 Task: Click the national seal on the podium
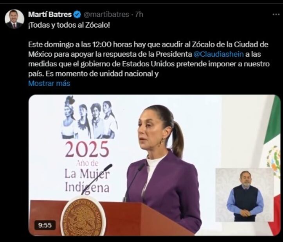[x=83, y=216]
